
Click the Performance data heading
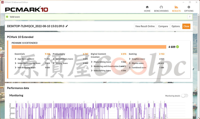[x=18, y=88]
